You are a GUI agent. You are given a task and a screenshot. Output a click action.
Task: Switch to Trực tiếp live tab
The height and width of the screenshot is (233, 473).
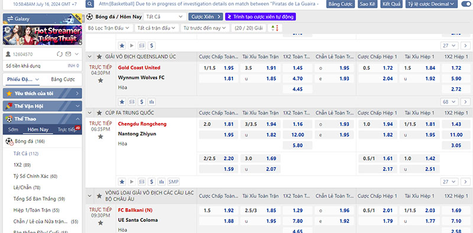[67, 130]
